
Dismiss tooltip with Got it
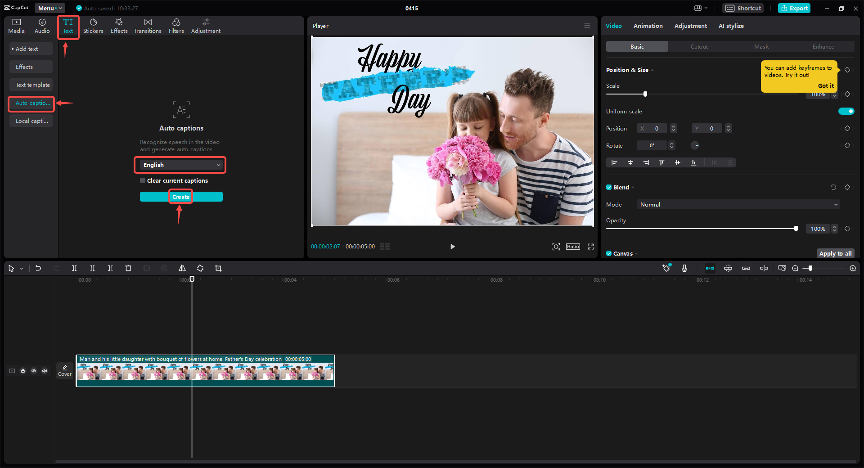click(826, 85)
